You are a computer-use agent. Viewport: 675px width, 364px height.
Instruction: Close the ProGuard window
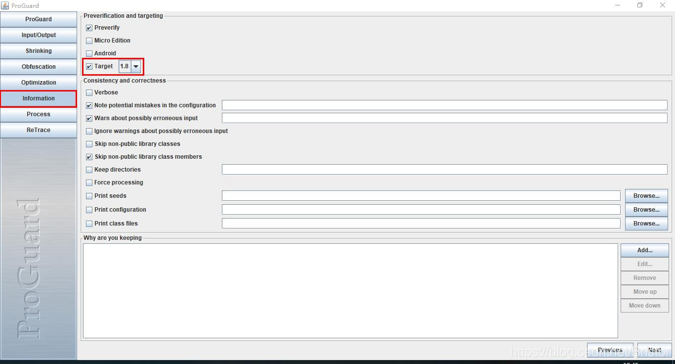[663, 5]
